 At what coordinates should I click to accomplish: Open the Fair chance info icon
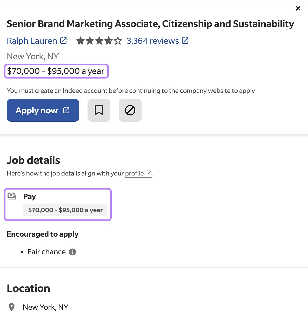pos(72,252)
